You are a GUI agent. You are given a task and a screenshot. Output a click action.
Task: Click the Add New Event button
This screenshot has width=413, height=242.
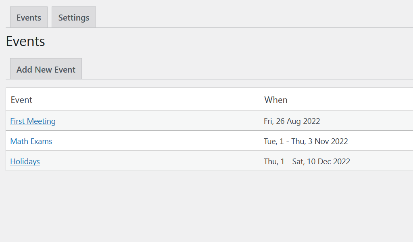click(46, 69)
